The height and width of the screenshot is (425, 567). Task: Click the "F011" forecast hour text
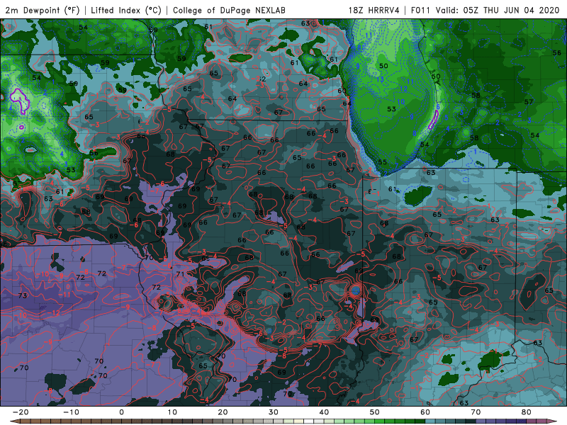pos(420,11)
